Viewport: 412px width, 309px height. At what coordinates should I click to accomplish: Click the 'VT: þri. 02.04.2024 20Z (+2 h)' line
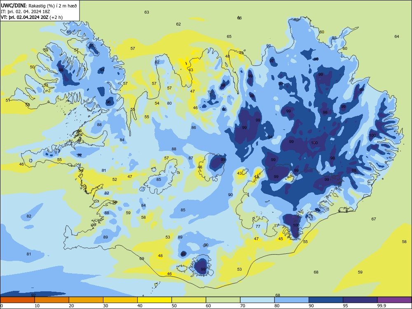click(32, 17)
